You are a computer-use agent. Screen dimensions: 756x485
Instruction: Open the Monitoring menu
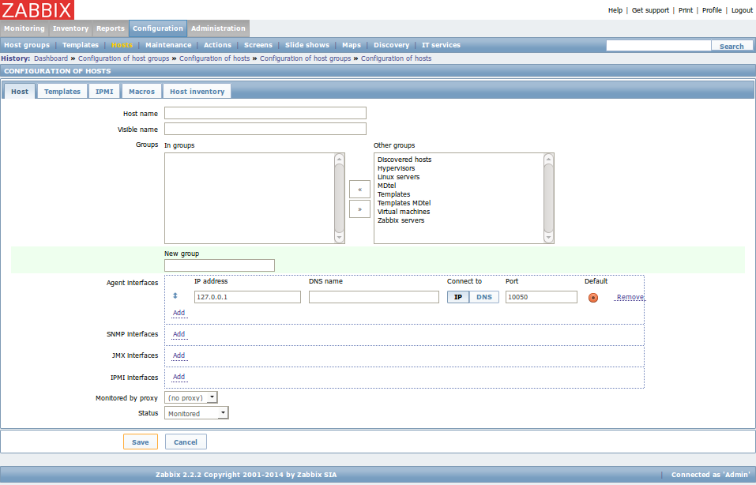[24, 28]
